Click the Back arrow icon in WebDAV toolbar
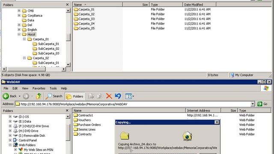This screenshot has height=154, width=274. tap(6, 96)
